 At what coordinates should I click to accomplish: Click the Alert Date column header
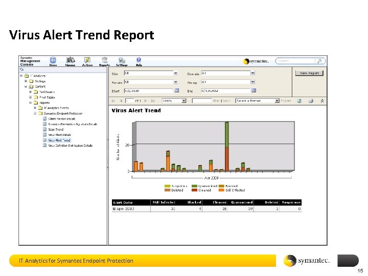click(x=131, y=202)
